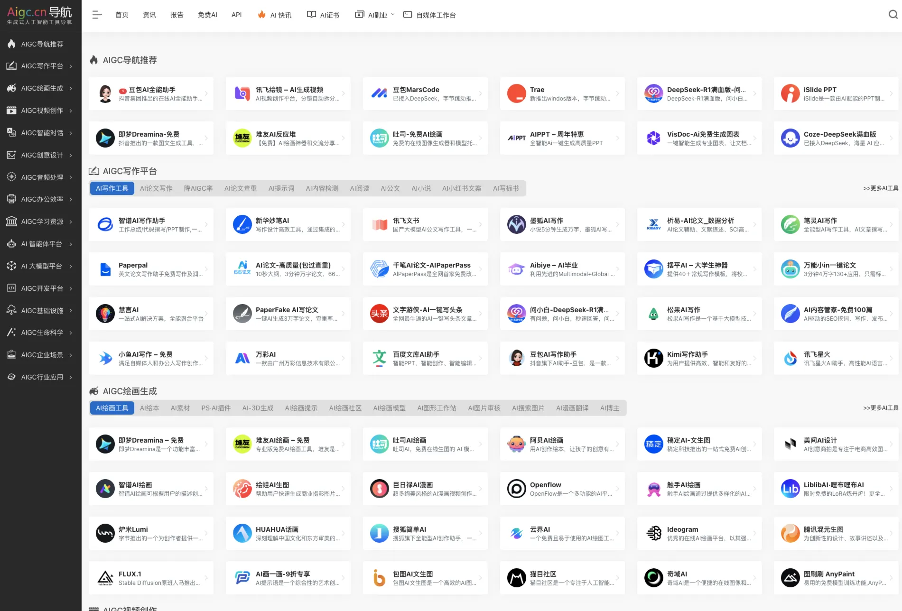
Task: Click the 炉米Lumi black icon
Action: pyautogui.click(x=105, y=533)
